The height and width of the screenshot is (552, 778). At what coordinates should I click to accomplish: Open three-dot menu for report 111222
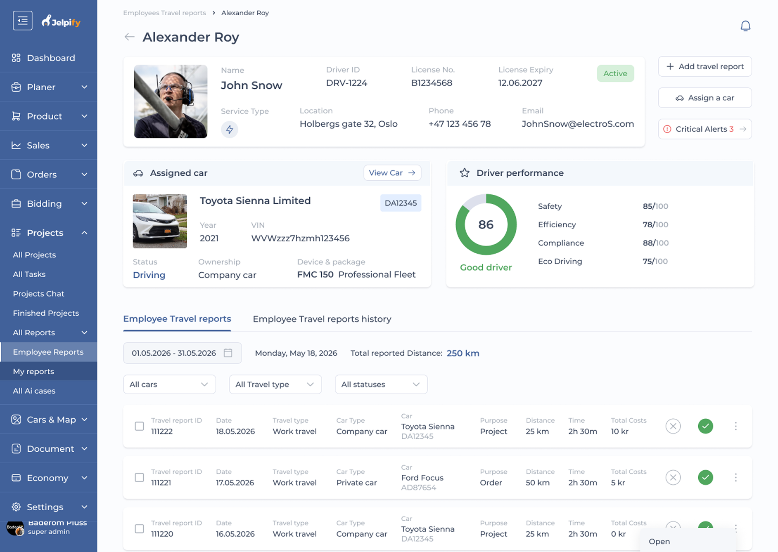[x=735, y=426]
